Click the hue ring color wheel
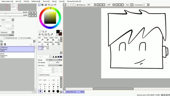The image size is (170, 96). pos(50,18)
